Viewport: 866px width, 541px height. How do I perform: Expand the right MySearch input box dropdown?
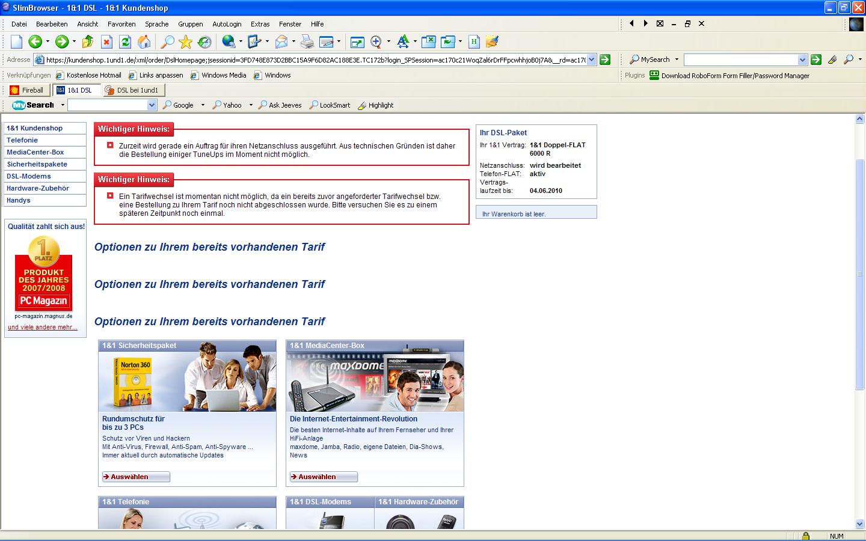802,60
